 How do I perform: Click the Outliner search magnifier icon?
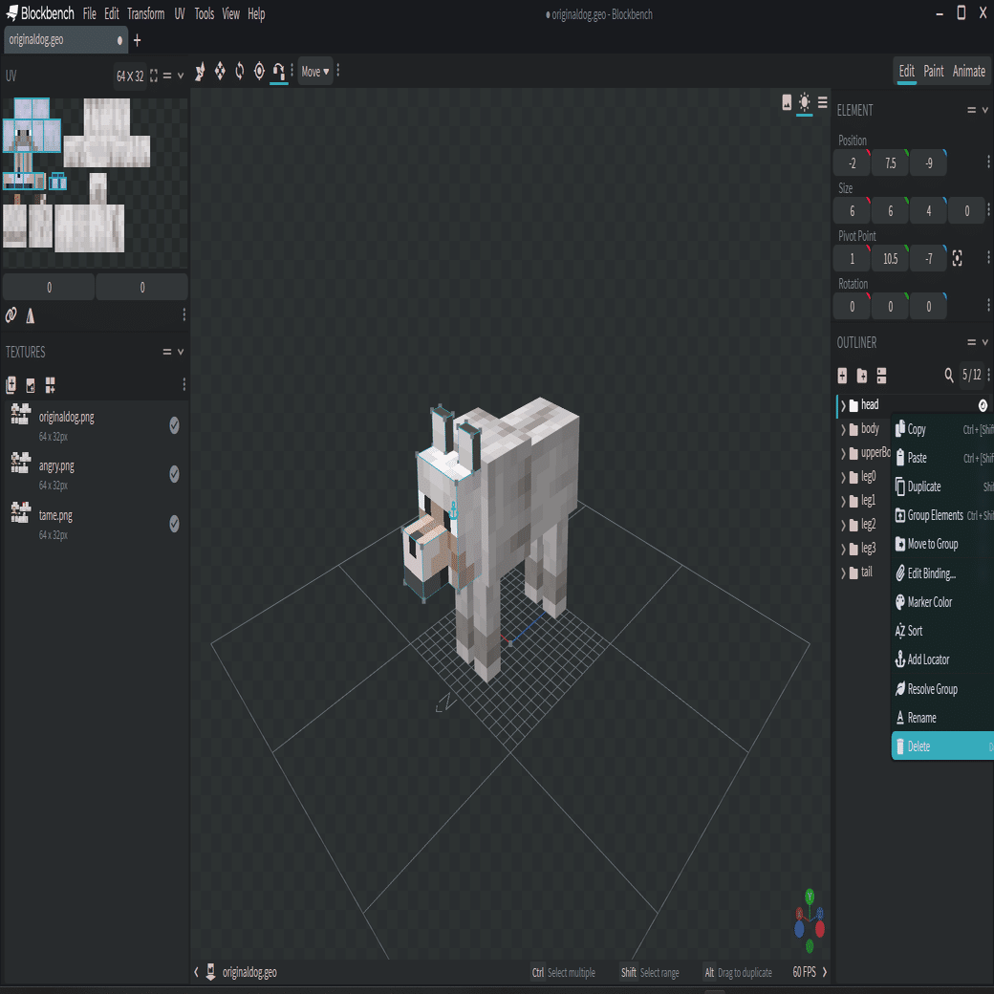pos(949,376)
